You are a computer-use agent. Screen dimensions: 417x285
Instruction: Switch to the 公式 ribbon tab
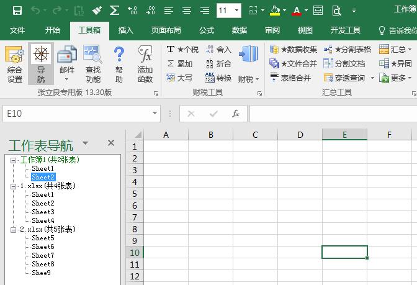(207, 30)
